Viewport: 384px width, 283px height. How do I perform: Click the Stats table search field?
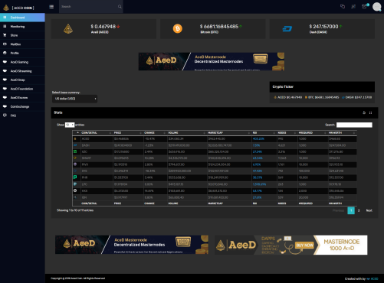coord(354,125)
